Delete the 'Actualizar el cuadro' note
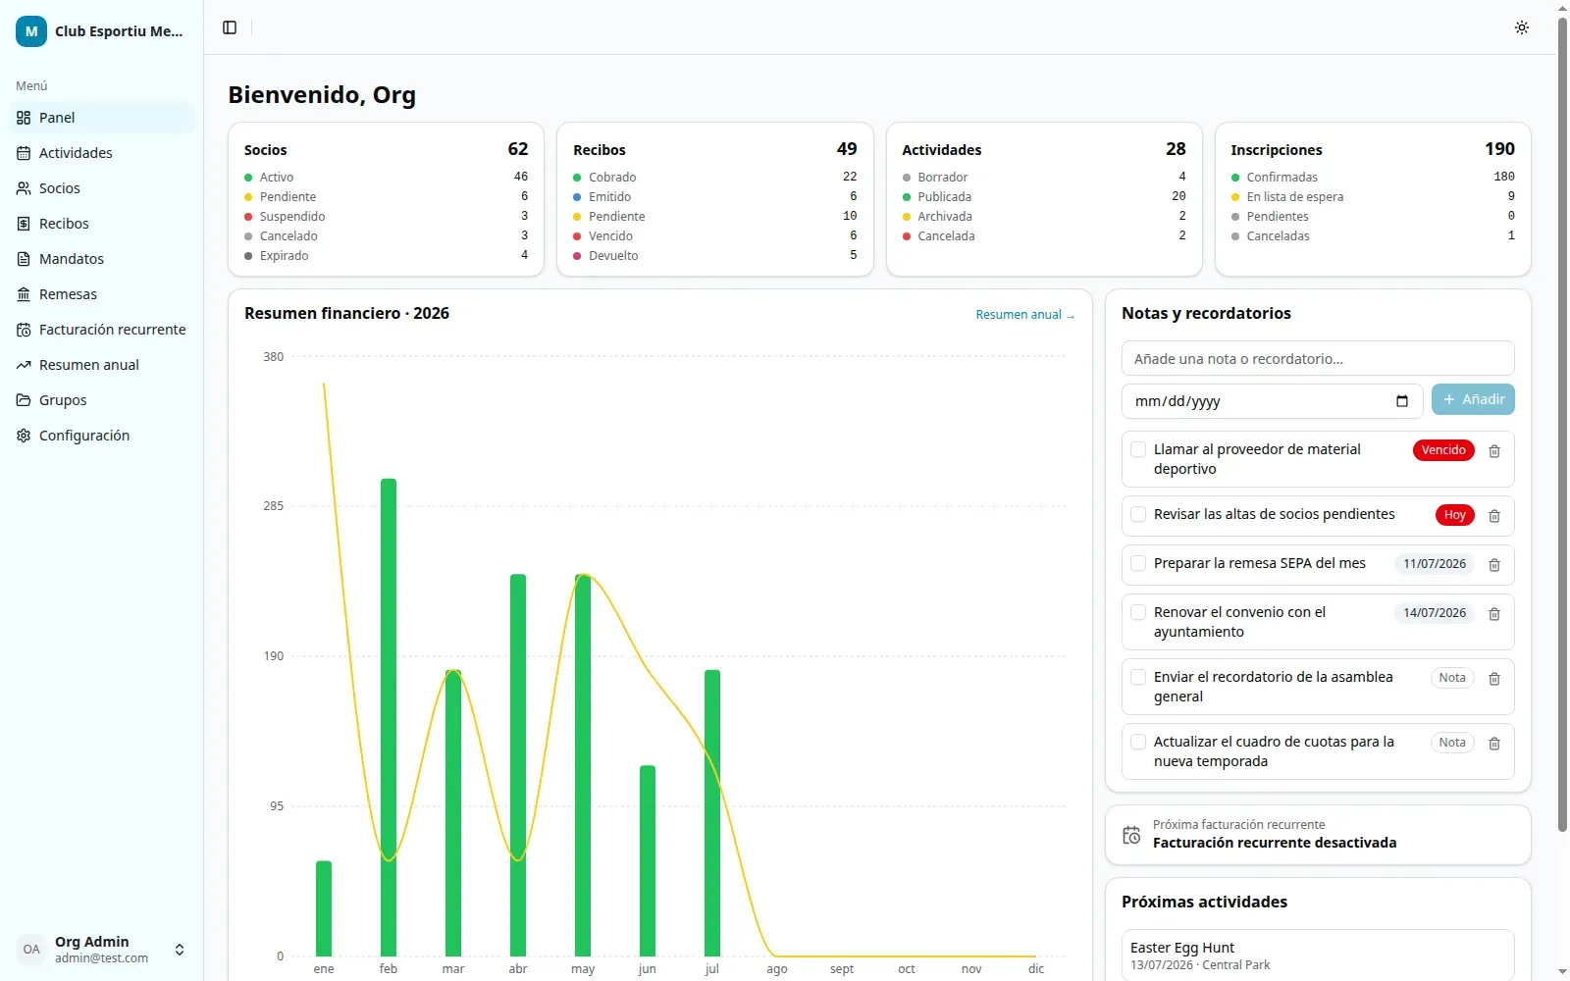Screen dimensions: 1570x981 point(1494,744)
